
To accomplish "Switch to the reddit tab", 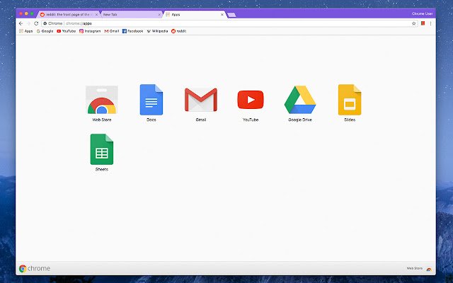I will pos(67,14).
